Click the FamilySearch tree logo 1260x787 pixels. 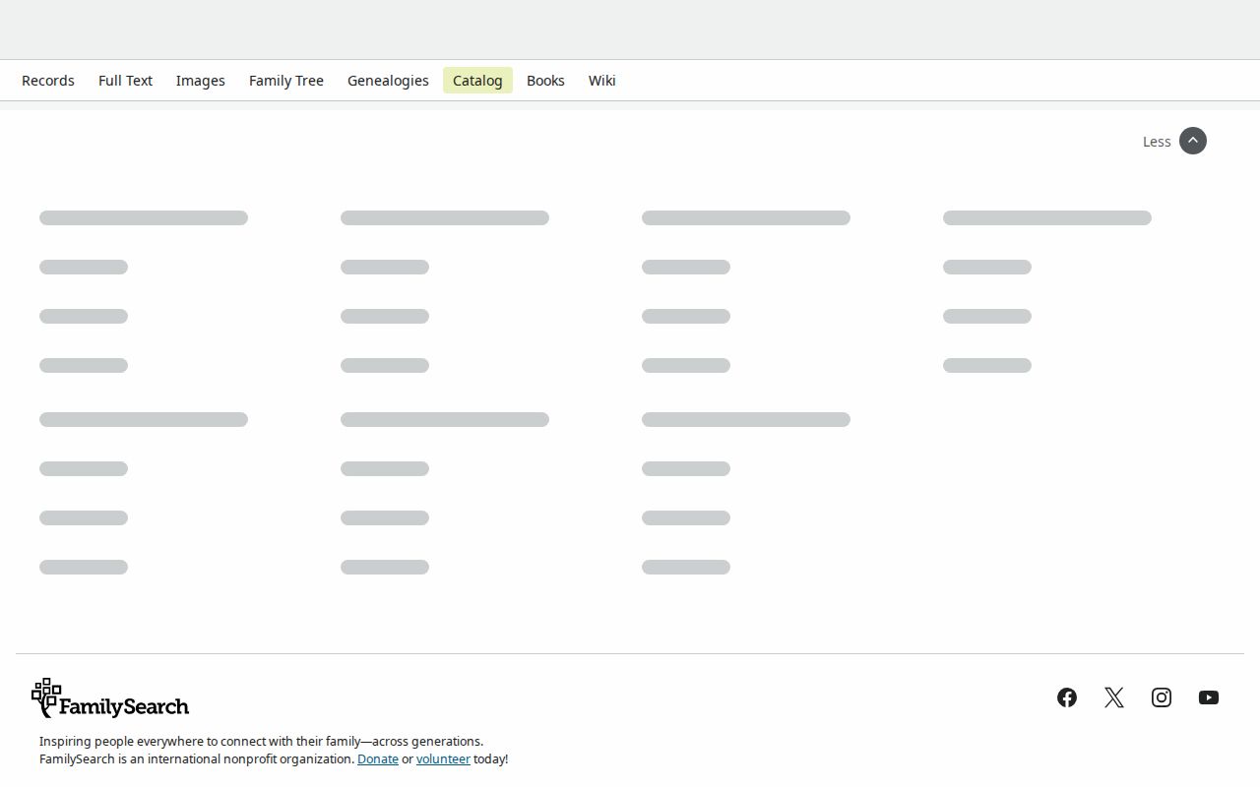tap(110, 698)
